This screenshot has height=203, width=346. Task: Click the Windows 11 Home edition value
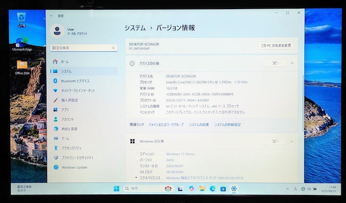[180, 154]
